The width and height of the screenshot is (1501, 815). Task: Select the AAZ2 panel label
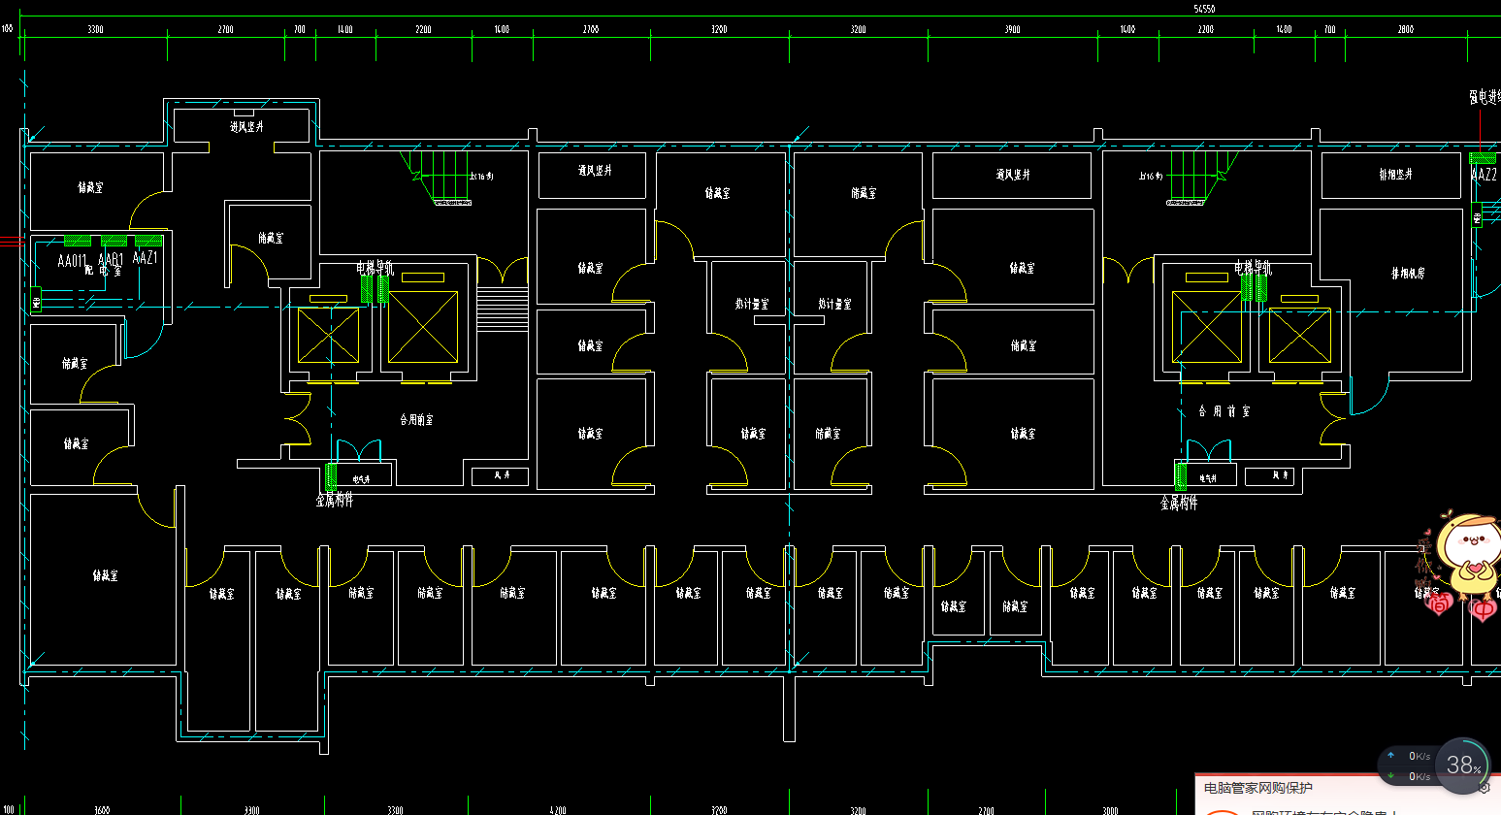[x=1485, y=175]
